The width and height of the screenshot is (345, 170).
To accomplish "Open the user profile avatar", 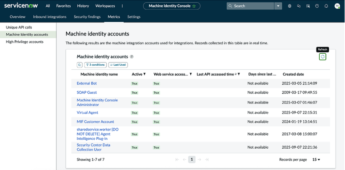I will 337,6.
